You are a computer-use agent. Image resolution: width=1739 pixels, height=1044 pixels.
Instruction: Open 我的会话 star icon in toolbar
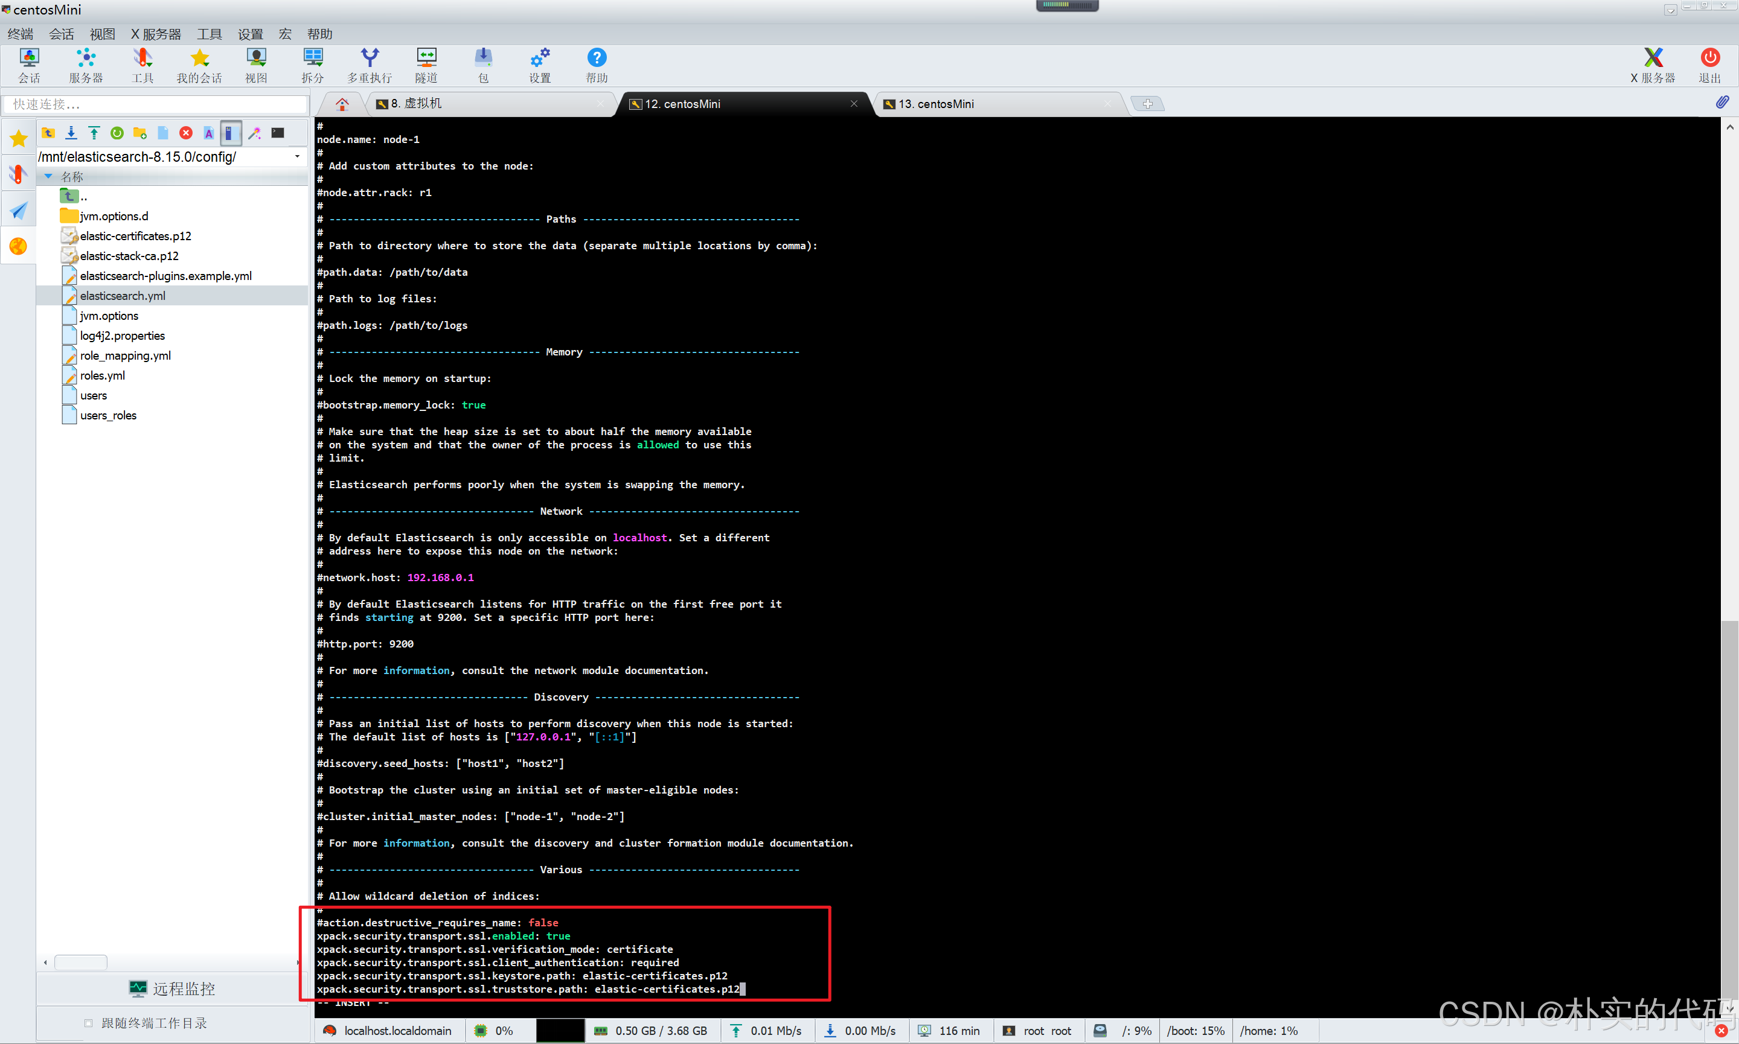point(199,65)
